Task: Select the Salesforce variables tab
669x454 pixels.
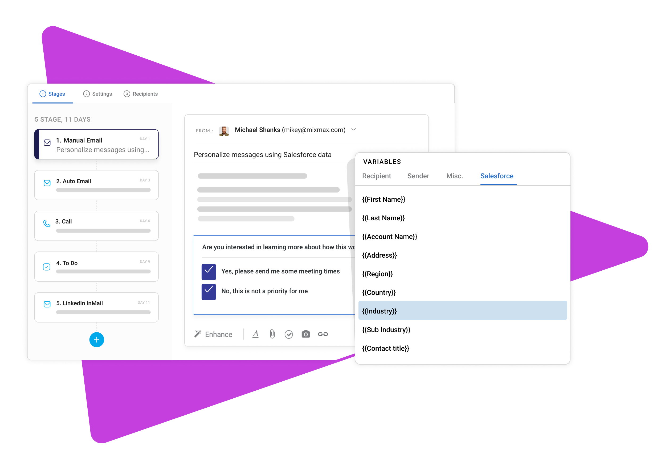Action: click(x=497, y=176)
